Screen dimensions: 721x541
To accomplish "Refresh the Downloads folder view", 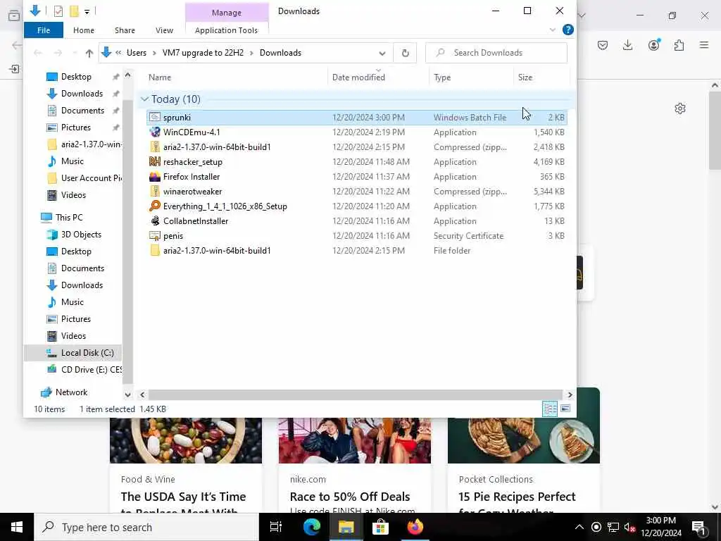I will tap(405, 53).
